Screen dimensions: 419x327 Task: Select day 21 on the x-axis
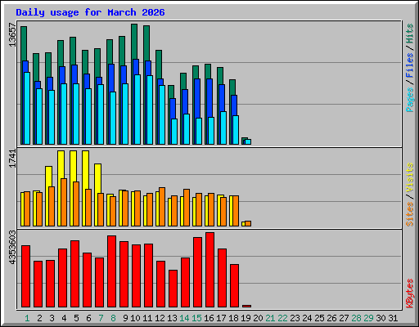270,318
